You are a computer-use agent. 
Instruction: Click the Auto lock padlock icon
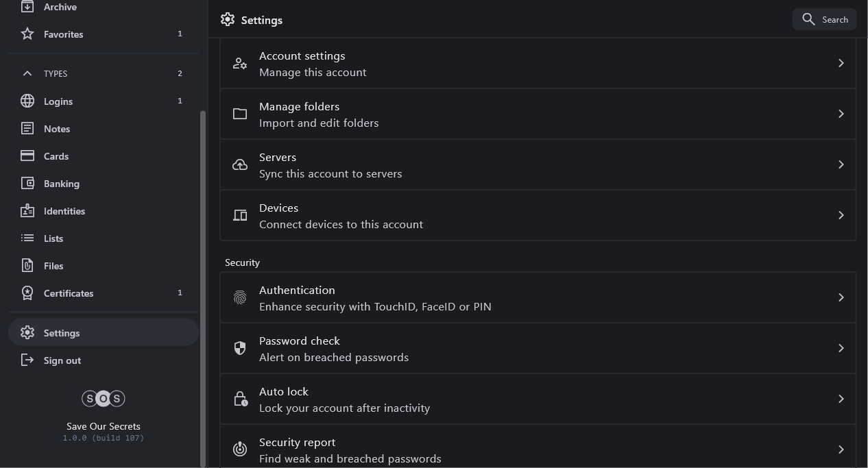click(240, 399)
